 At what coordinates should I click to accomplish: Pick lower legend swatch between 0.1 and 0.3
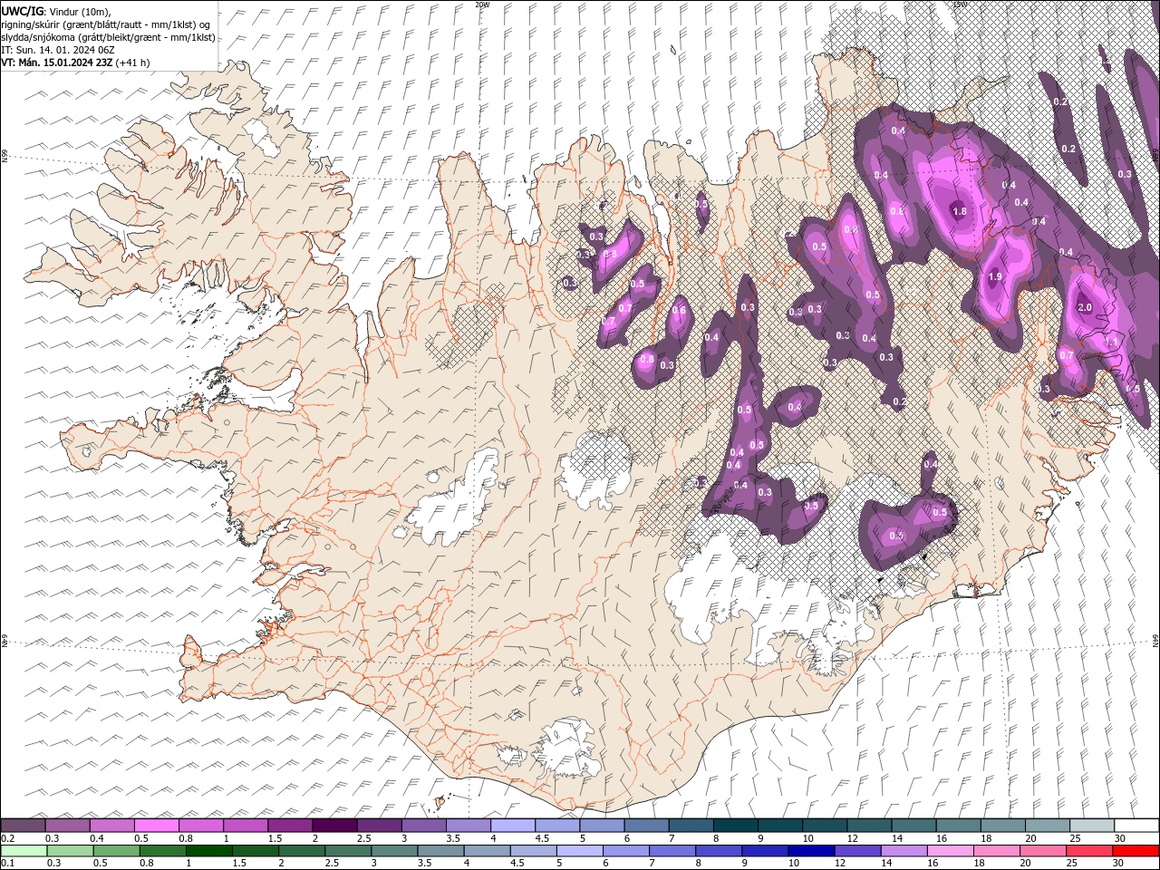click(24, 851)
